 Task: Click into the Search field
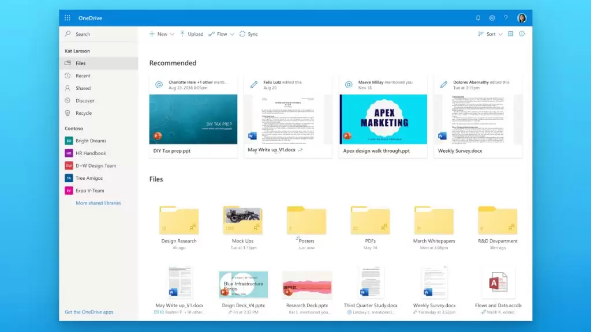pyautogui.click(x=99, y=34)
